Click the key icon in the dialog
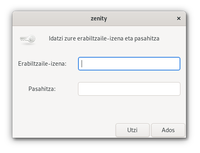The width and height of the screenshot is (200, 153). click(28, 39)
